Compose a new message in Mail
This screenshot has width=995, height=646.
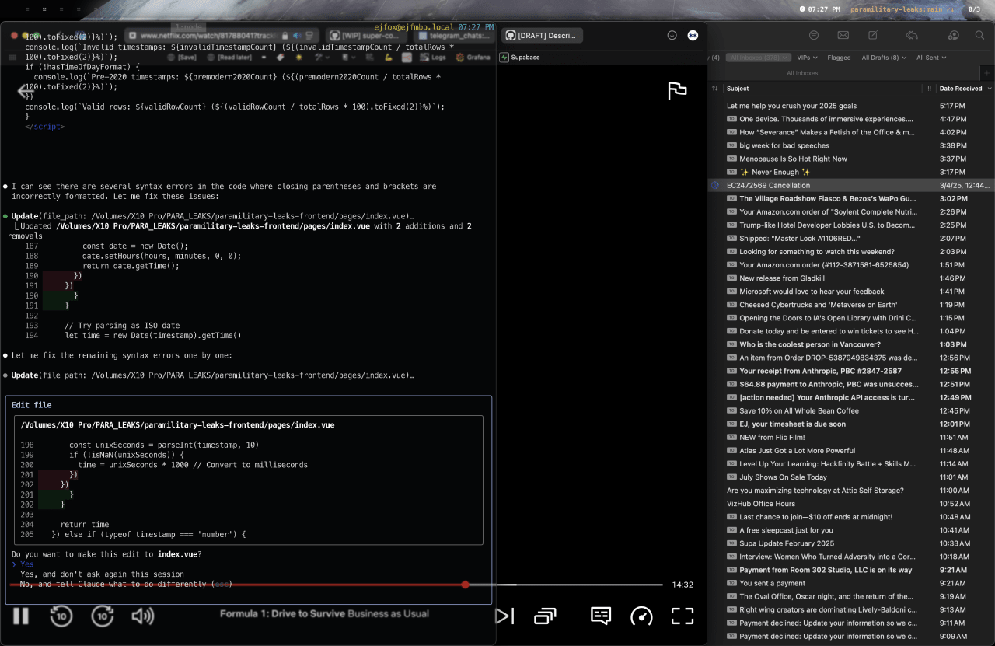click(x=872, y=35)
